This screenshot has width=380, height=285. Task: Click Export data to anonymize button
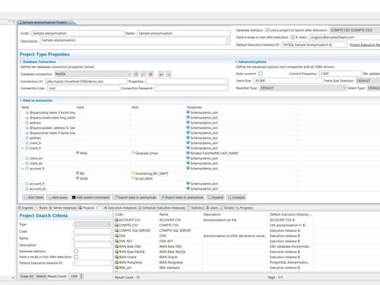pos(135,197)
